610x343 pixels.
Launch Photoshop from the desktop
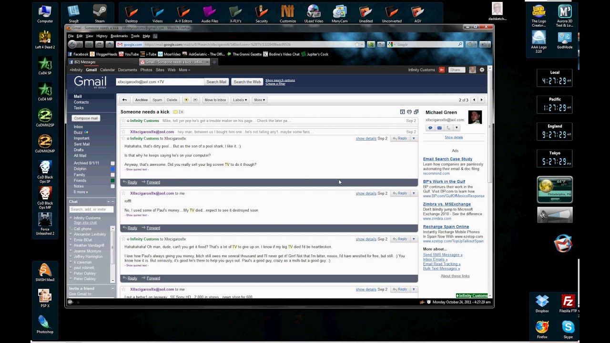tap(45, 324)
